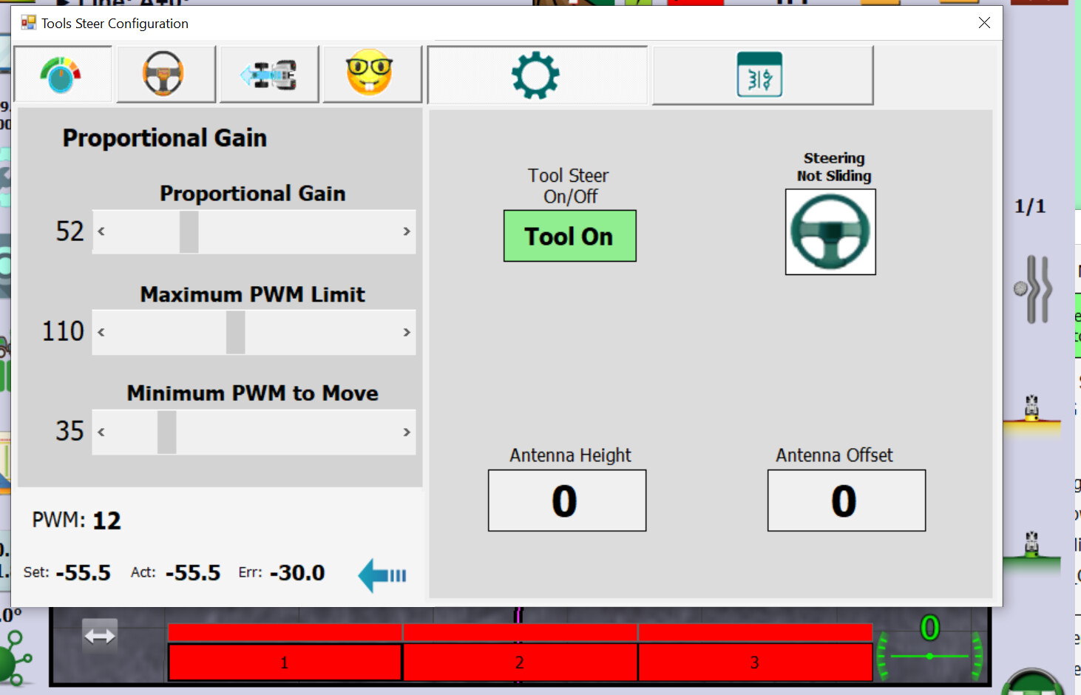Viewport: 1081px width, 695px height.
Task: Increase Maximum PWM Limit with right arrow
Action: [x=406, y=332]
